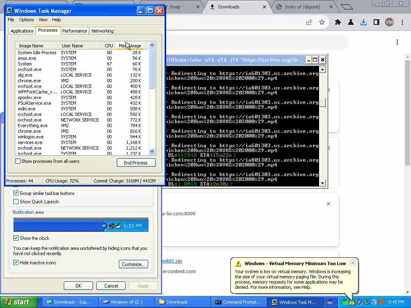Close the Downloads browser tab
The height and width of the screenshot is (308, 411).
265,7
